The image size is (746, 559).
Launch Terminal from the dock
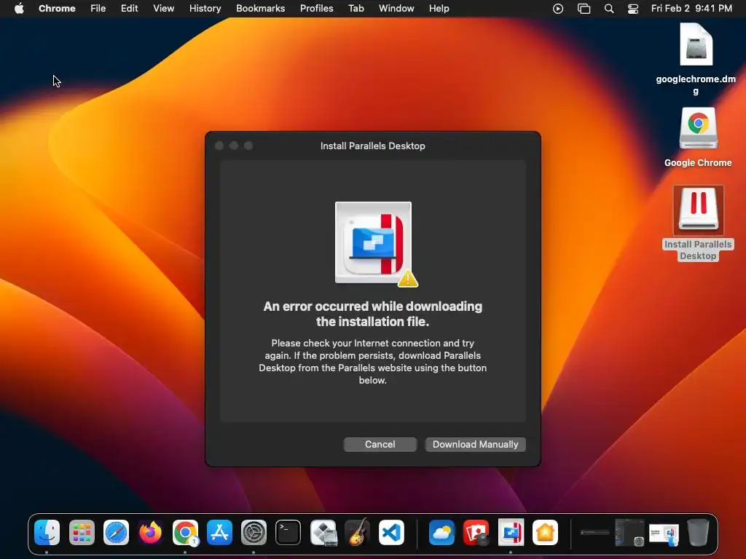coord(288,532)
